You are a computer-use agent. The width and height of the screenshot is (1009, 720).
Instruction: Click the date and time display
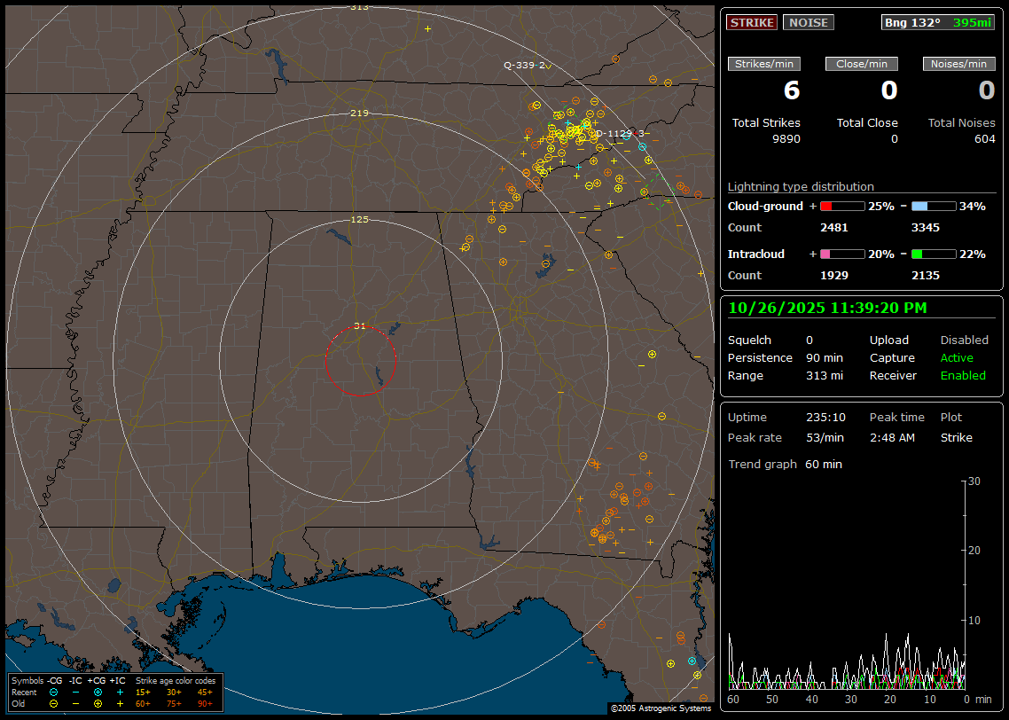click(828, 309)
